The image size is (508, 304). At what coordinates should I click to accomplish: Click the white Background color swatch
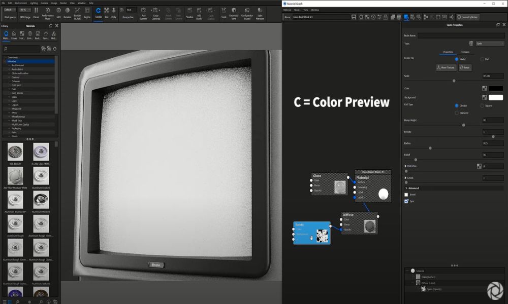(x=496, y=97)
